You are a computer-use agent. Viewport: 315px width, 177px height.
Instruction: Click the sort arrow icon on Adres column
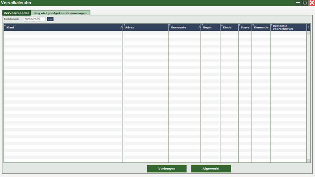(124, 25)
